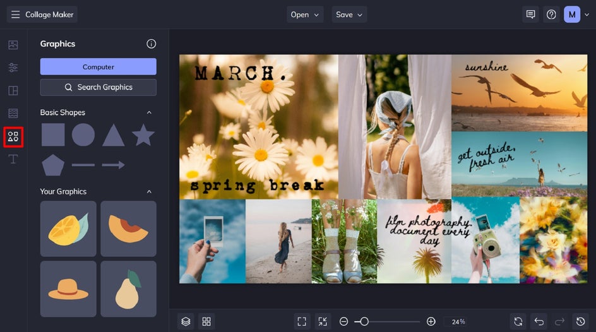Add the pentagon basic shape
596x332 pixels.
[53, 165]
